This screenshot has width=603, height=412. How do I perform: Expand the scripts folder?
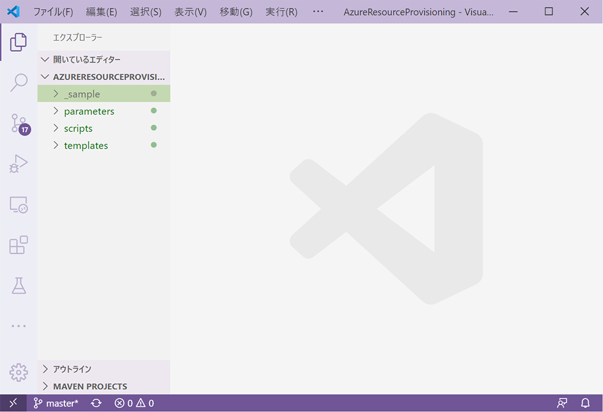(104, 128)
